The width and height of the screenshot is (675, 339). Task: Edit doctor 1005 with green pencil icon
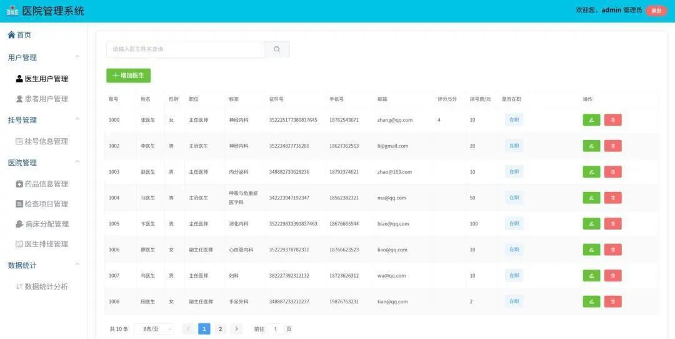click(591, 223)
